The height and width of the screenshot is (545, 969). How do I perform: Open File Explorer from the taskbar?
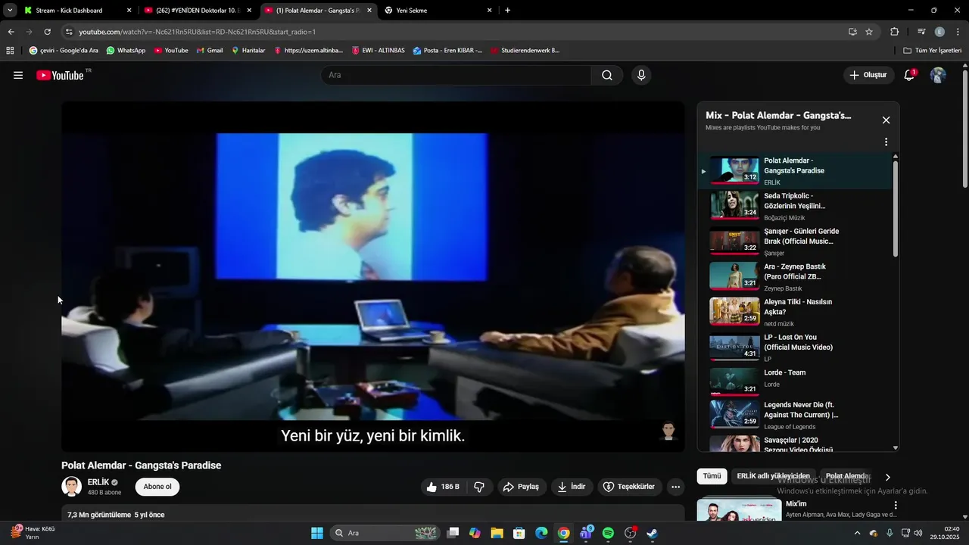point(497,533)
